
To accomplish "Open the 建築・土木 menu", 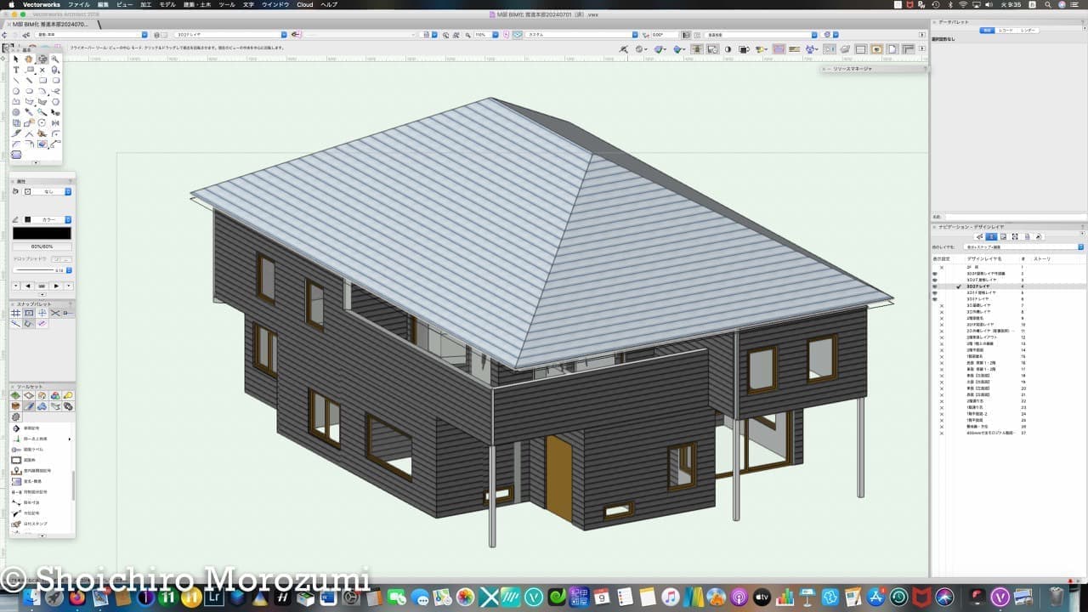I will coord(198,4).
